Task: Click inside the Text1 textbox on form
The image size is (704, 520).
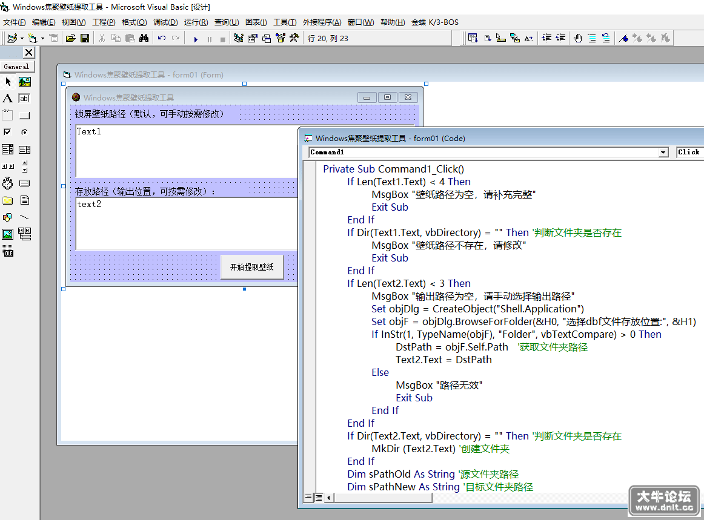Action: pyautogui.click(x=187, y=151)
